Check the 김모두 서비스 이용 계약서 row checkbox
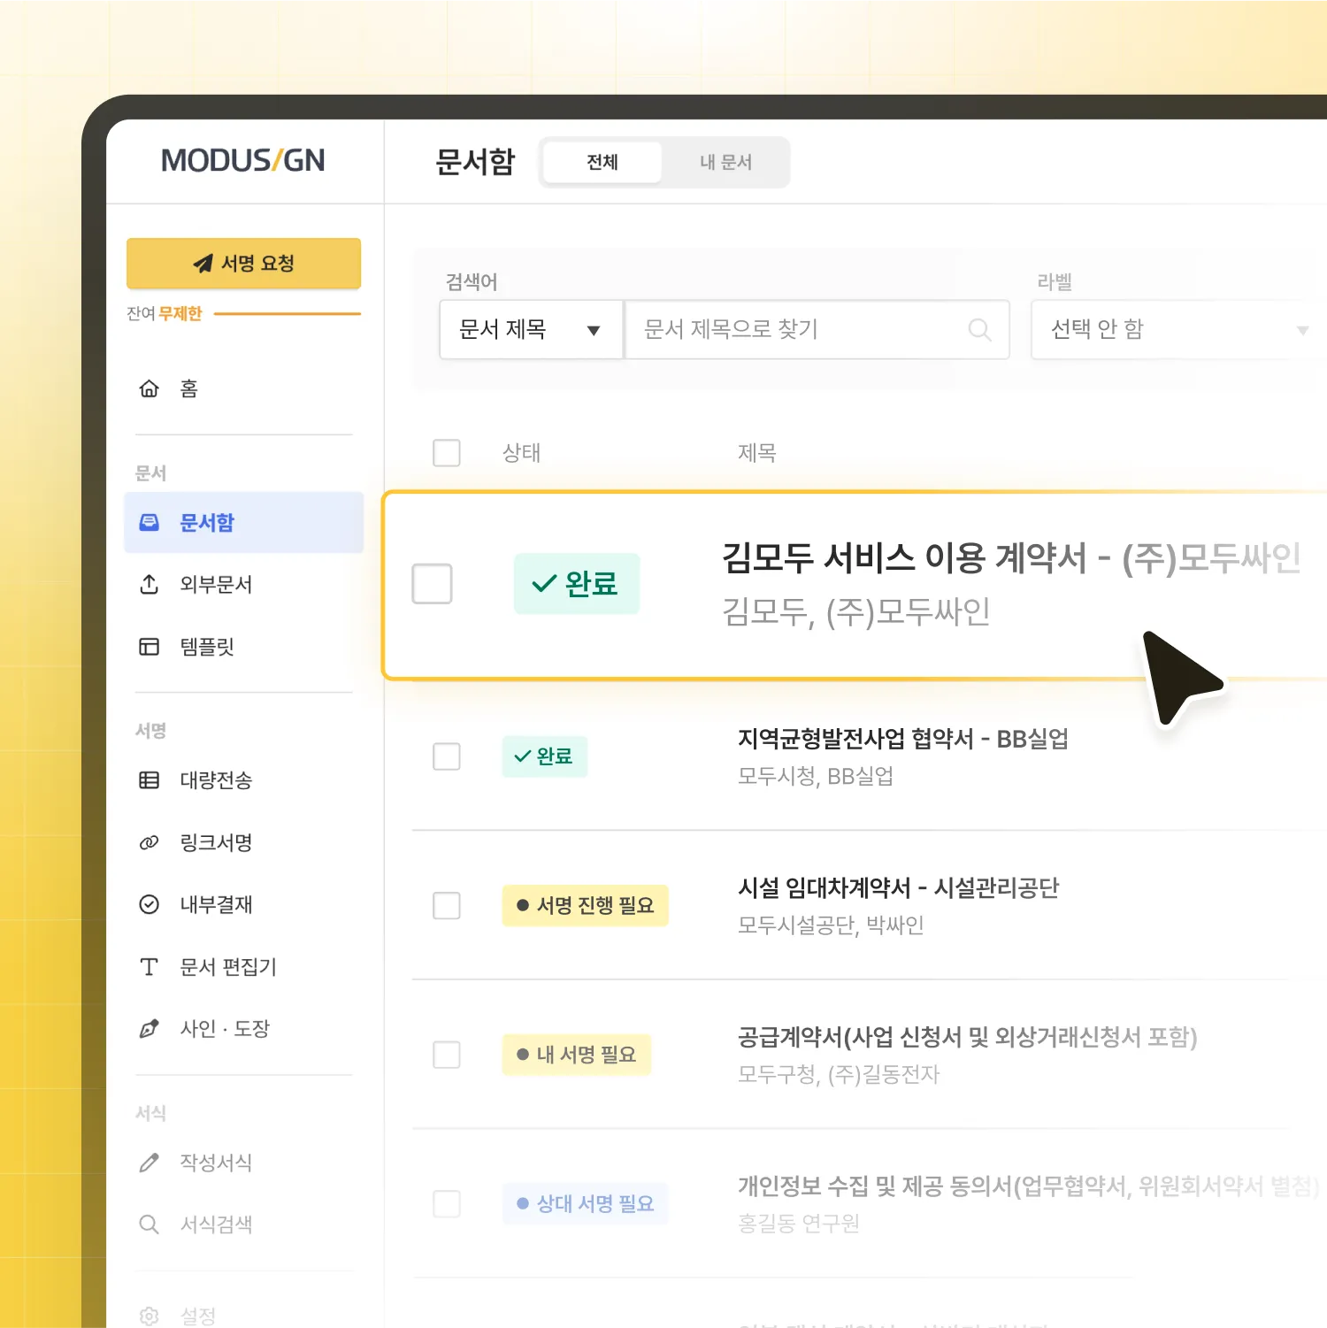This screenshot has height=1328, width=1327. click(432, 584)
